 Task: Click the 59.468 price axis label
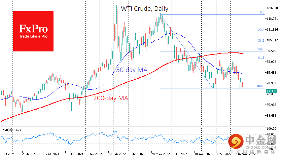272,116
